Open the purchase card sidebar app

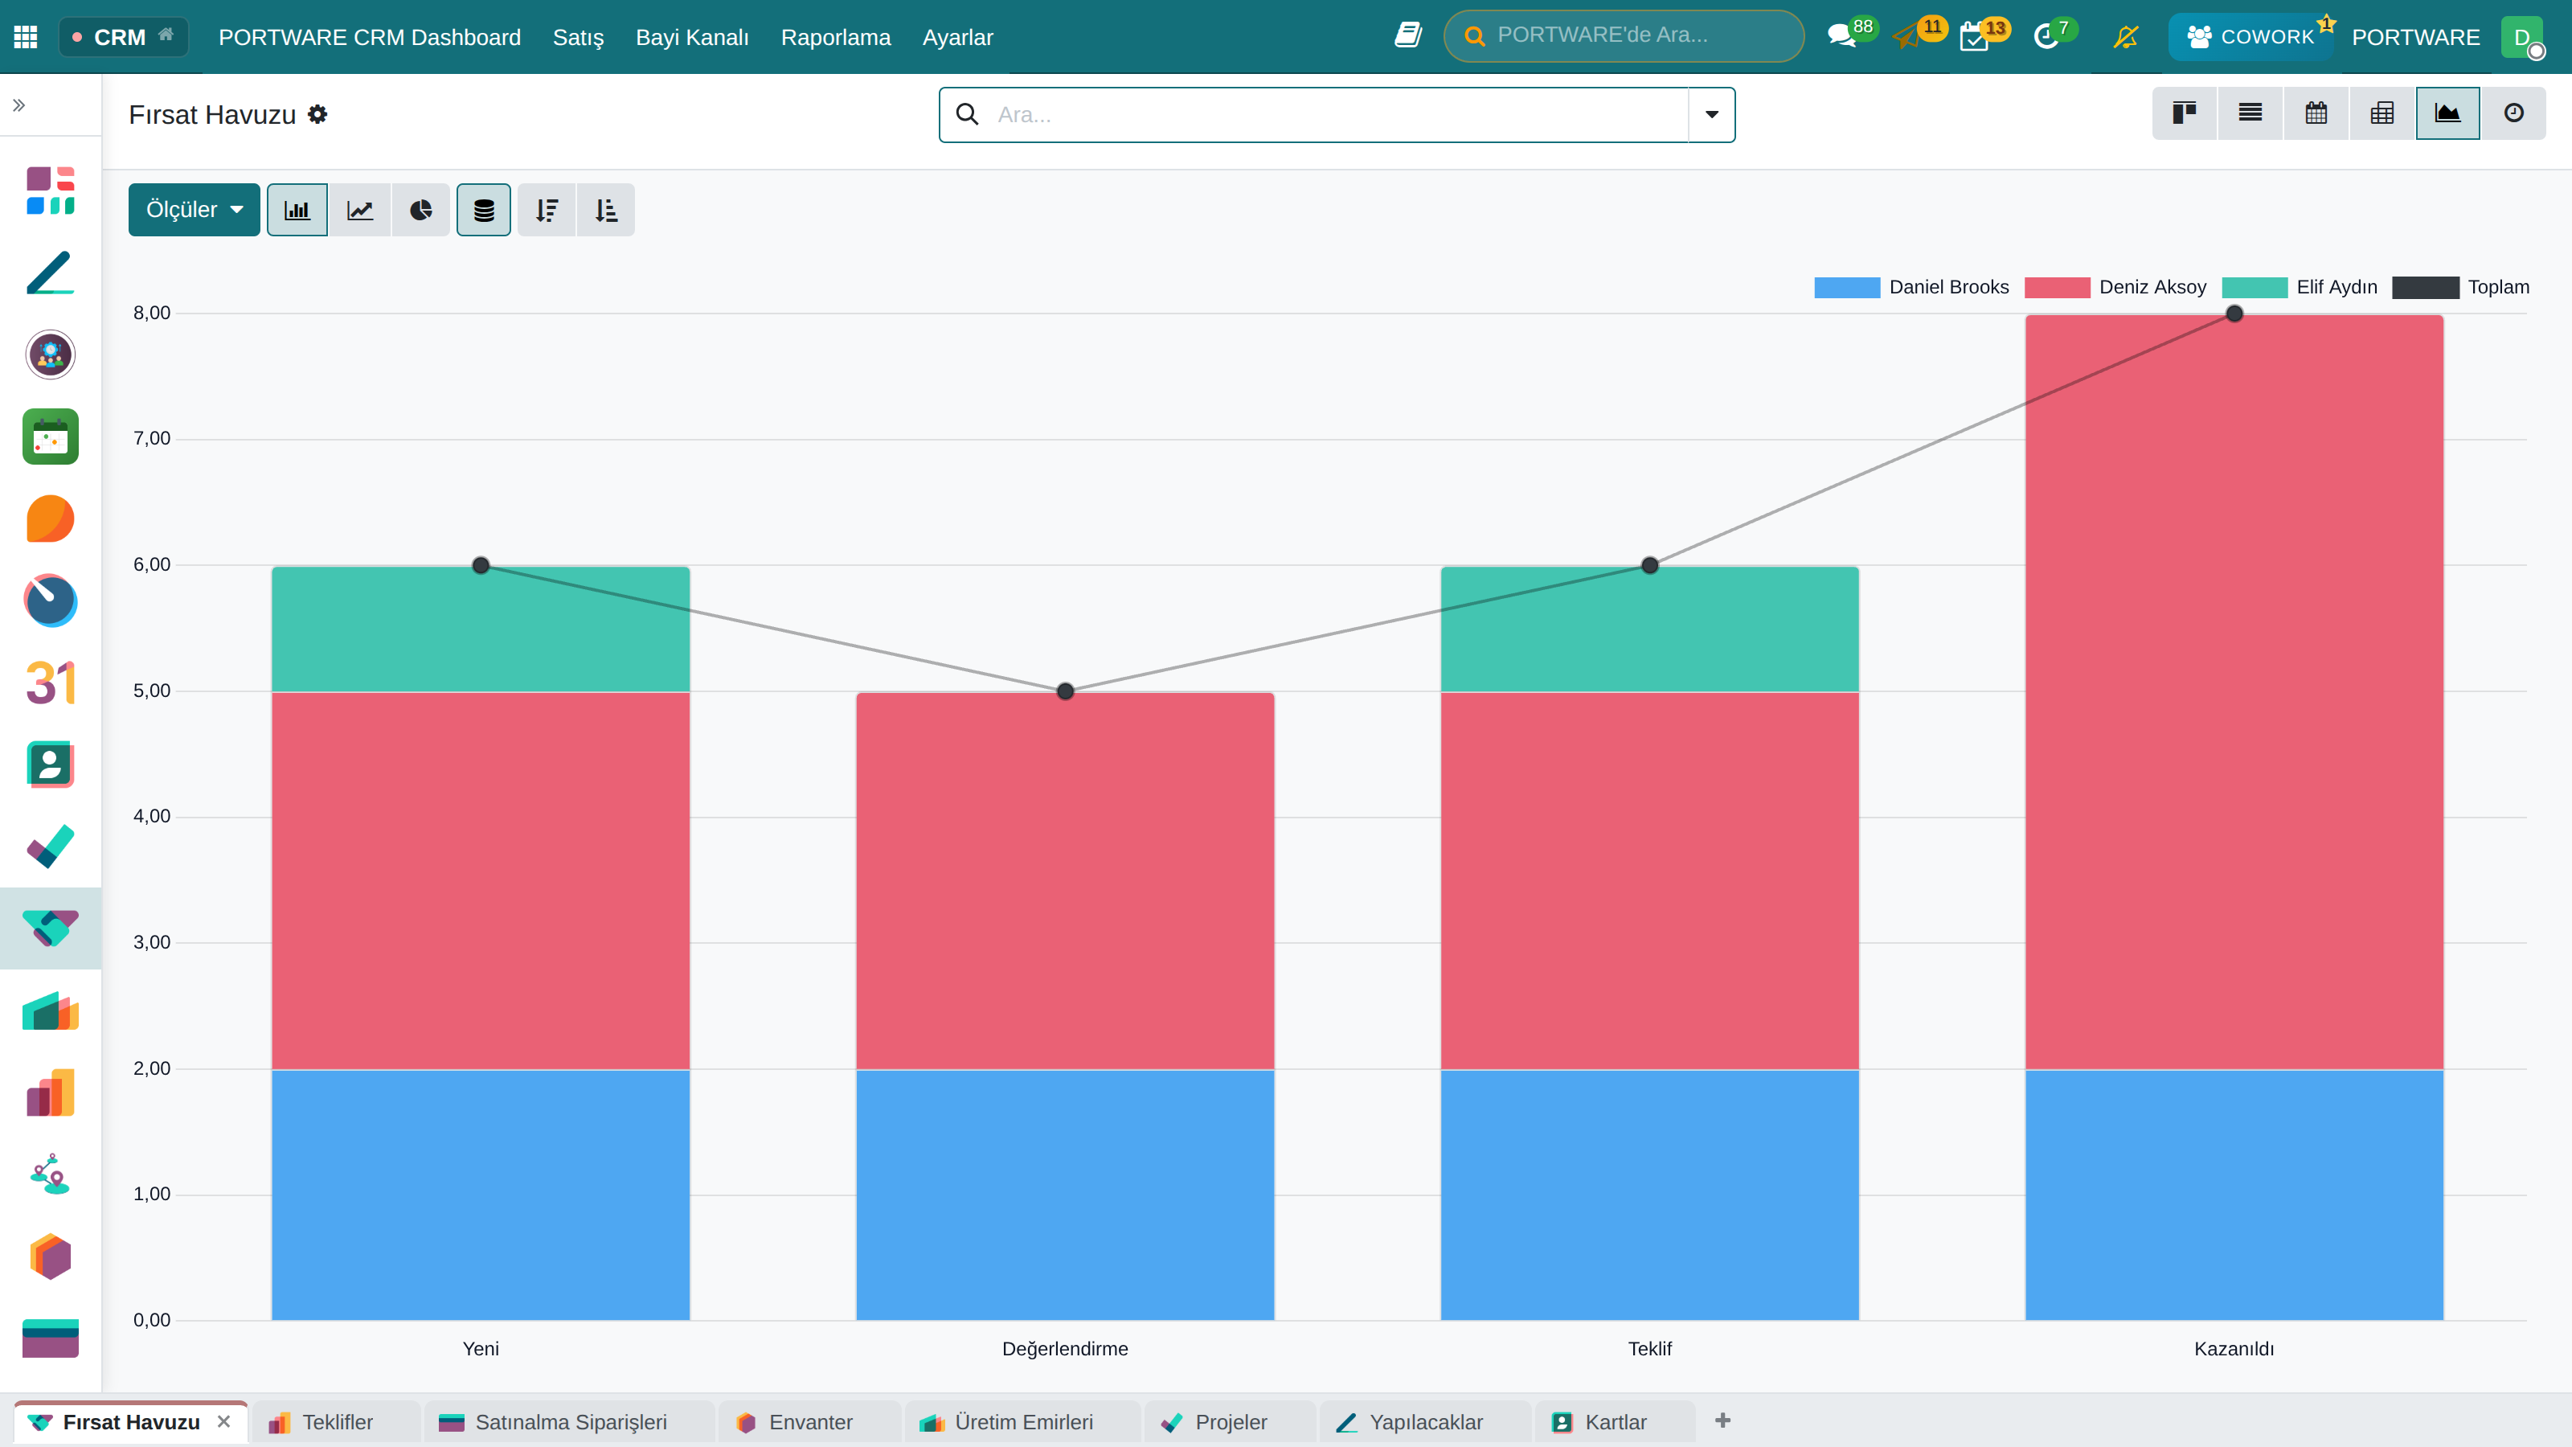pos(50,1338)
